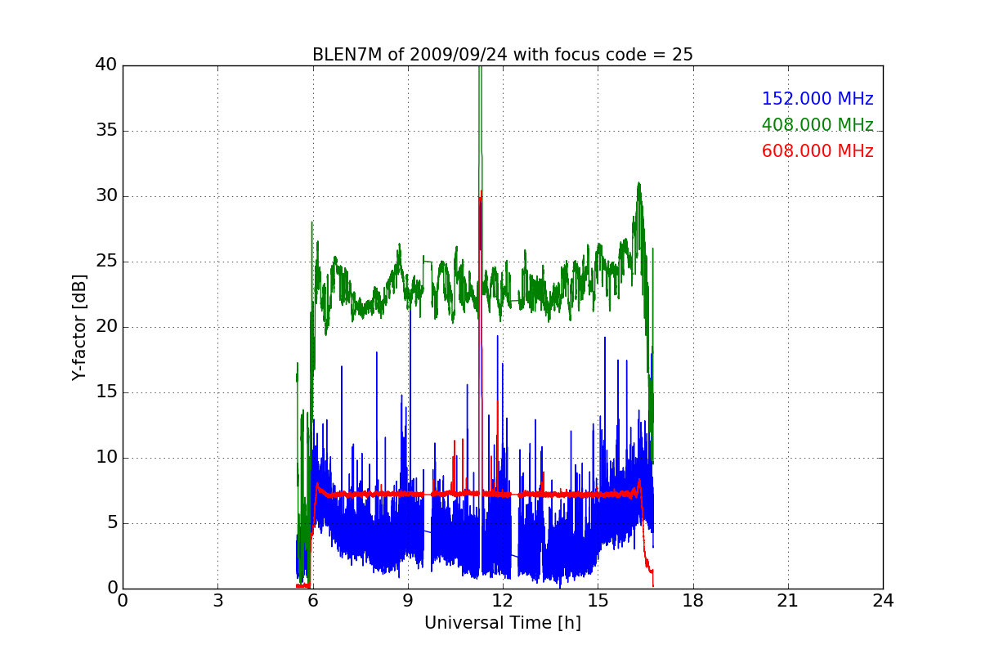
Task: Click y-axis tick label '25'
Action: 106,262
